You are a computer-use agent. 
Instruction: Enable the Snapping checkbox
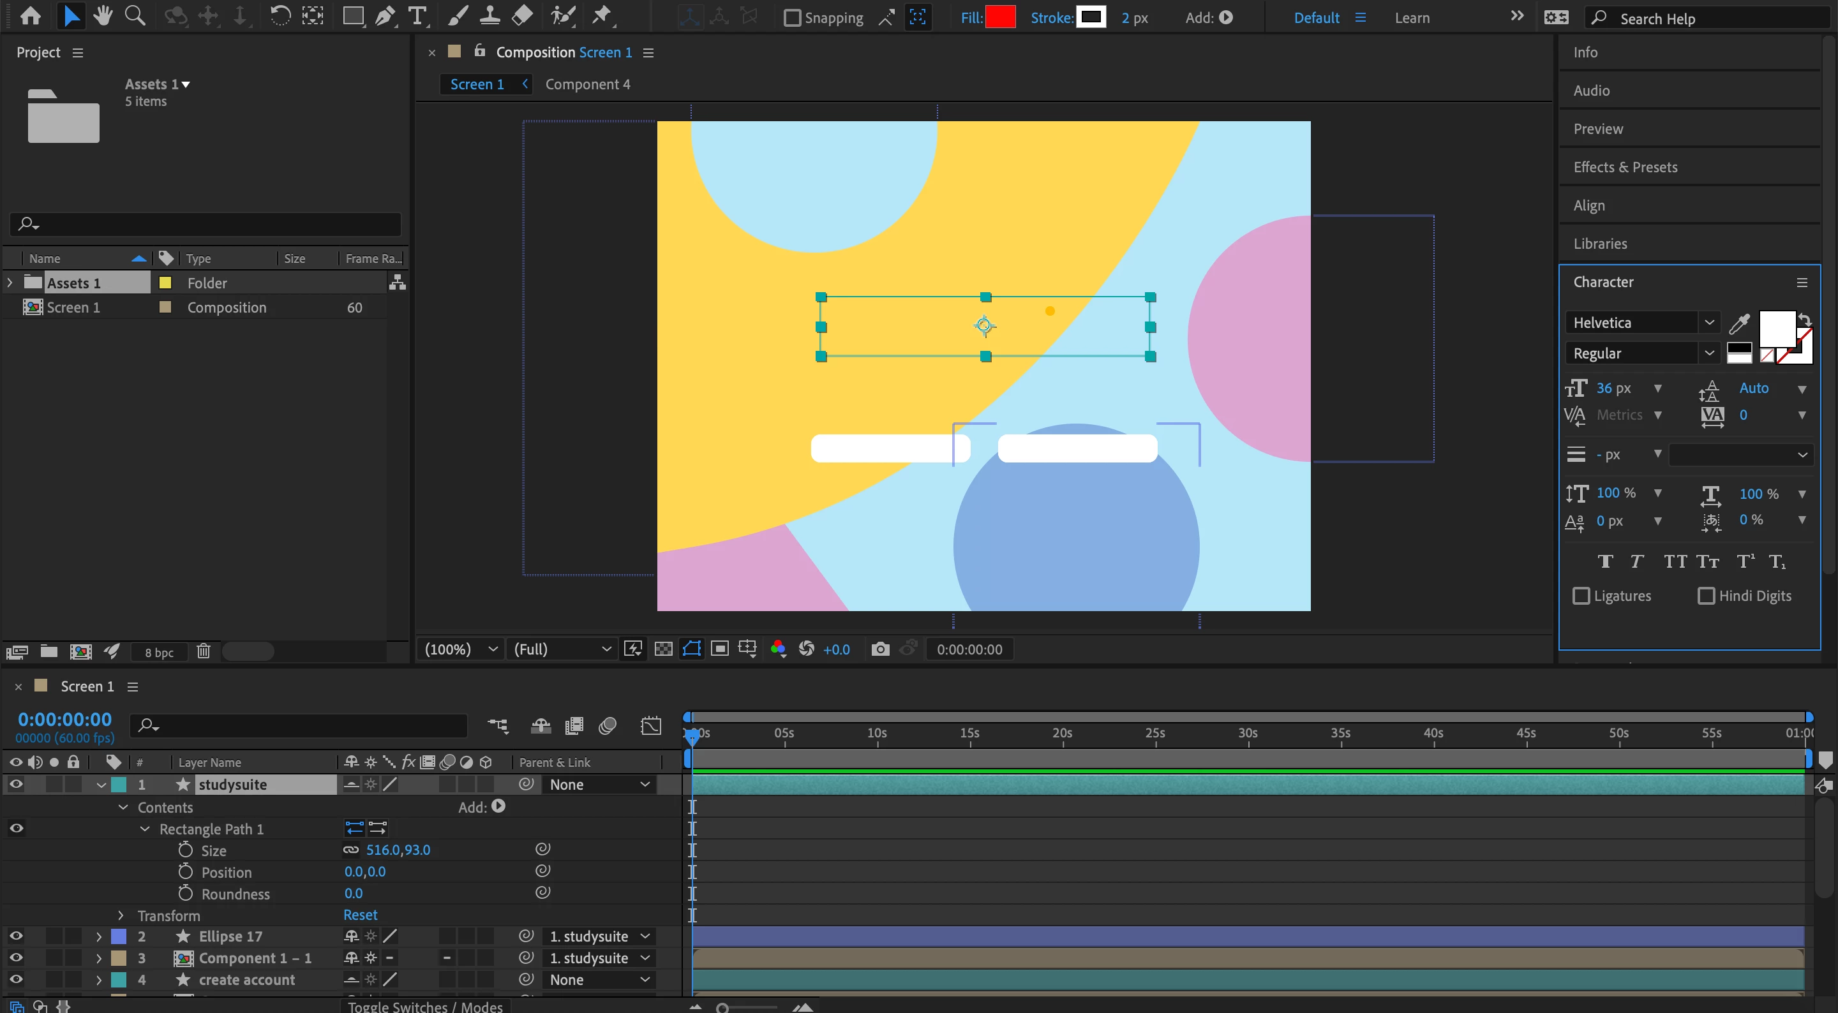(x=792, y=18)
